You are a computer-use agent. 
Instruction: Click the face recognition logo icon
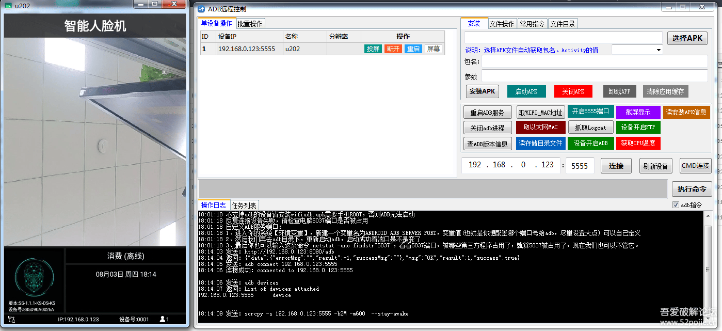34,278
